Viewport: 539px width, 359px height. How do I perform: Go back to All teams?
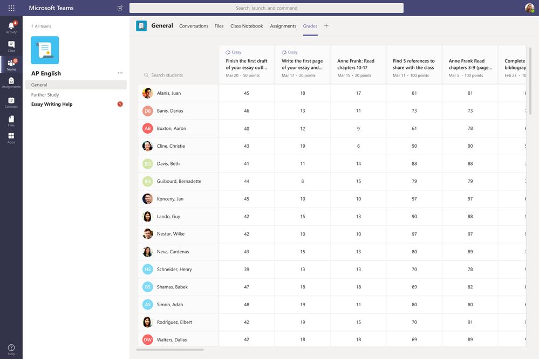(41, 26)
